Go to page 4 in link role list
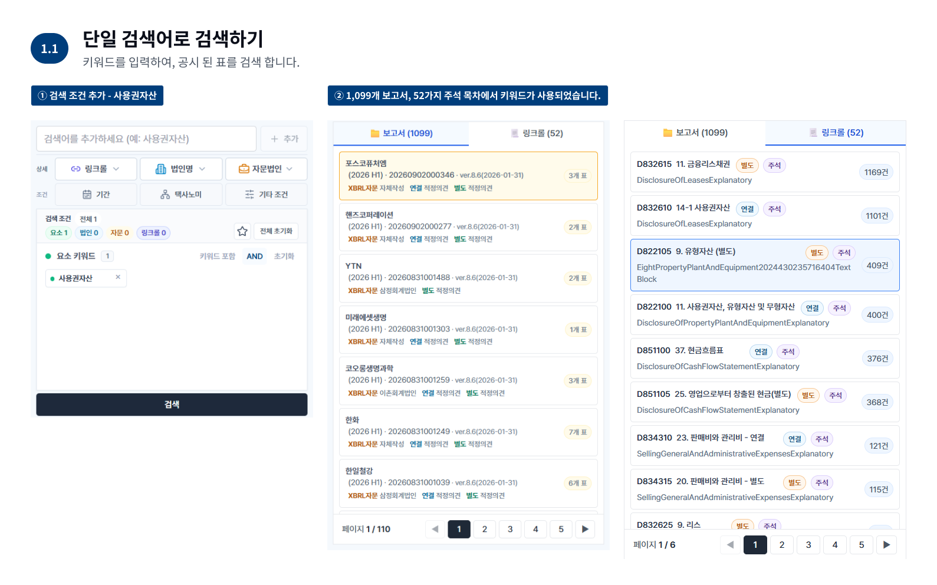Image resolution: width=937 pixels, height=585 pixels. [835, 545]
